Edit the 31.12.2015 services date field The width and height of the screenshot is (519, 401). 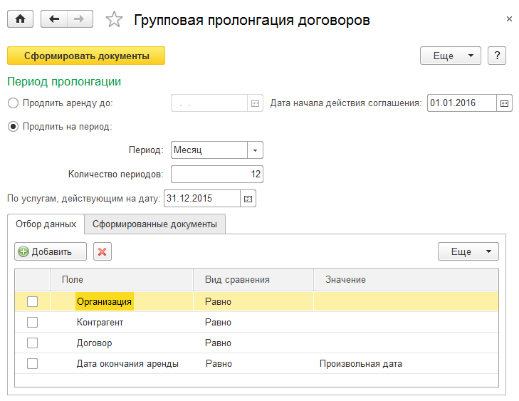(202, 199)
